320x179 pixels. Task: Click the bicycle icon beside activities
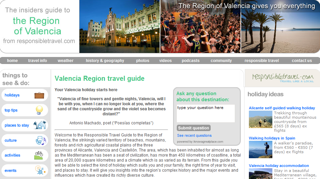pos(39,155)
